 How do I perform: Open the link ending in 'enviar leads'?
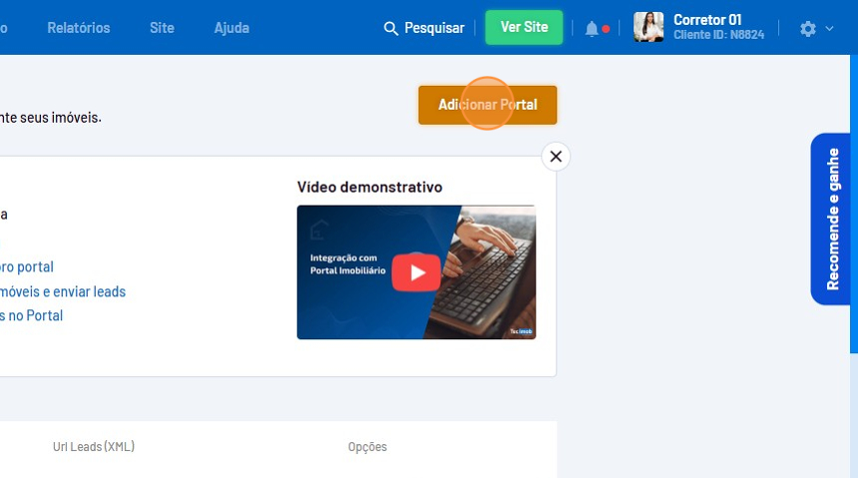click(x=63, y=291)
